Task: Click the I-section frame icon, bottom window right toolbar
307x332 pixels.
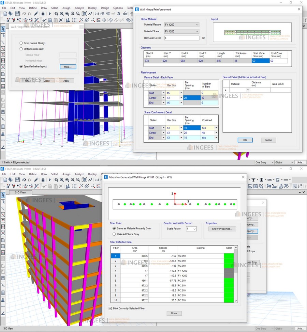Action: (x=261, y=180)
